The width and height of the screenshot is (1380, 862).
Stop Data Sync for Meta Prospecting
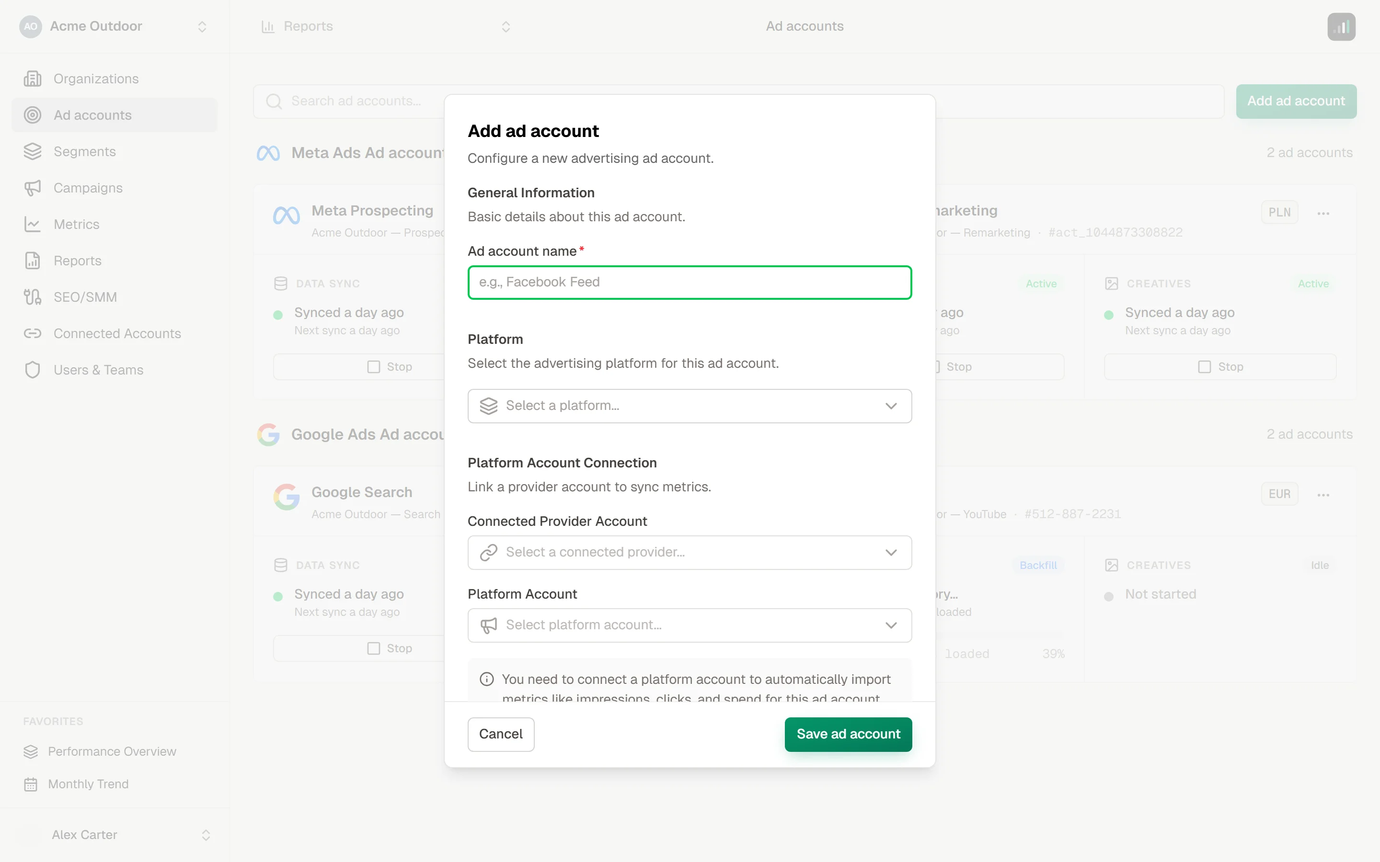359,366
